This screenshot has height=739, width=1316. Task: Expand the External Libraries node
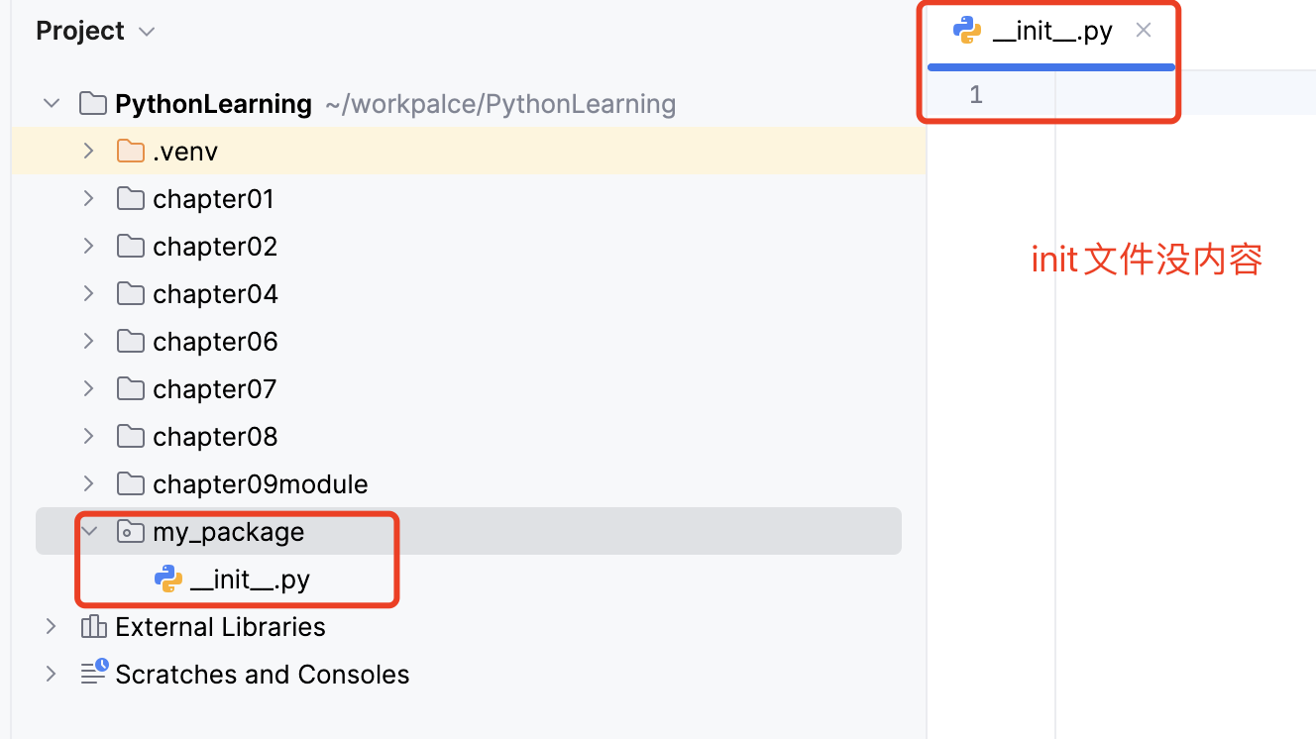pyautogui.click(x=51, y=627)
